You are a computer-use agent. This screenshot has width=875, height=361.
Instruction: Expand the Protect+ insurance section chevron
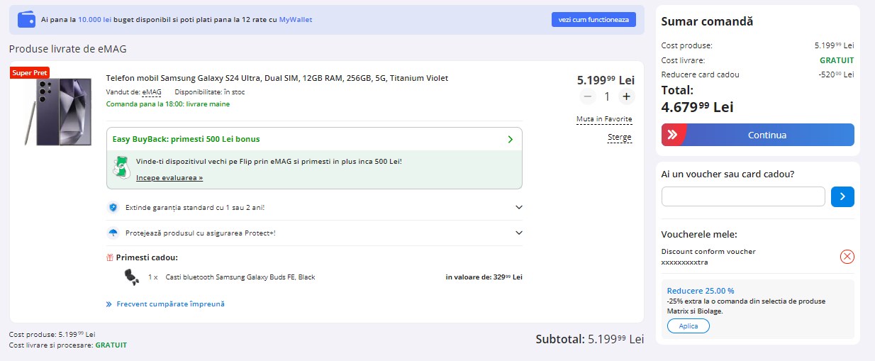pyautogui.click(x=519, y=233)
